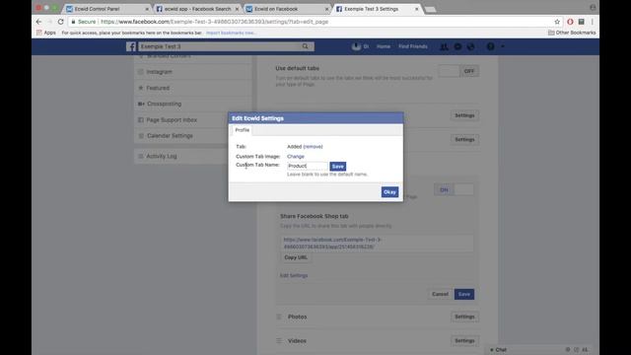Screen dimensions: 631x355
Task: Bookmark page with the star icon
Action: pos(557,22)
